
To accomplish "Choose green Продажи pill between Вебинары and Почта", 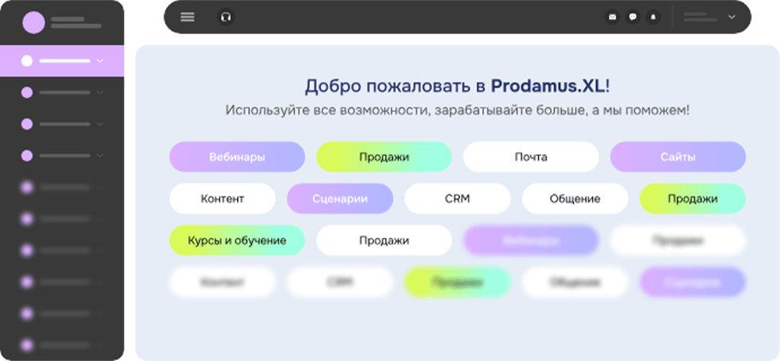I will click(384, 157).
